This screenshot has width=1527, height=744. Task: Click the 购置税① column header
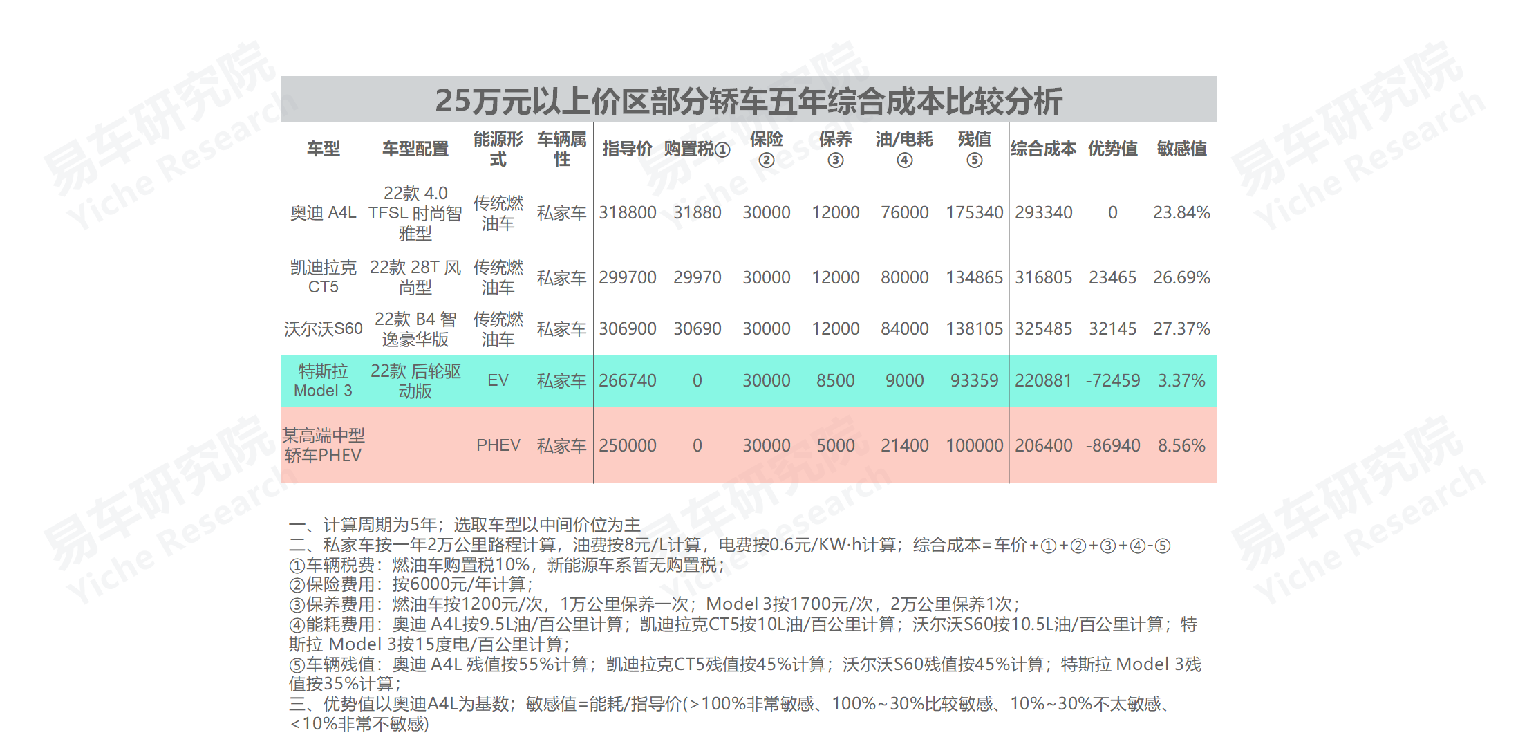click(697, 149)
